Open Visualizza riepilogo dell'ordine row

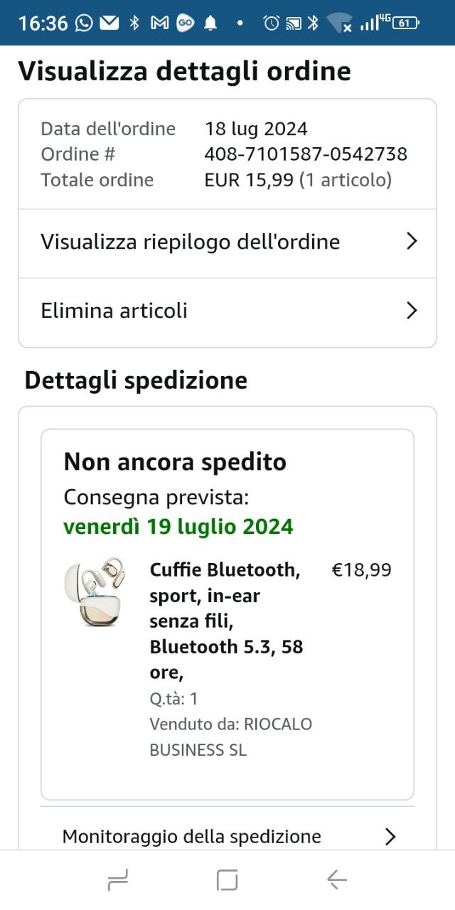pos(191,242)
